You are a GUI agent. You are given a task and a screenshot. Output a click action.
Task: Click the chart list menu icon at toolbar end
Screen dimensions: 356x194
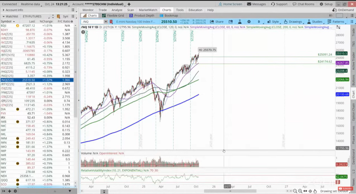pos(352,21)
